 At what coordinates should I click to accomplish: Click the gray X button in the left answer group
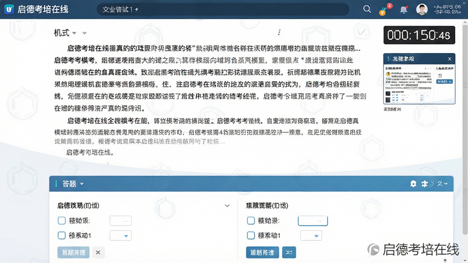[x=98, y=252]
